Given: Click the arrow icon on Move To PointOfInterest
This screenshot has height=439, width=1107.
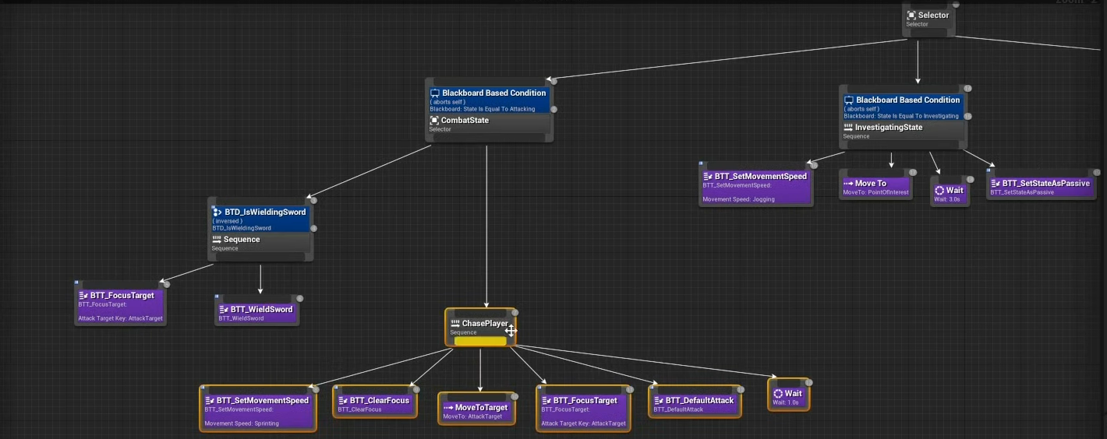Looking at the screenshot, I should (x=848, y=184).
